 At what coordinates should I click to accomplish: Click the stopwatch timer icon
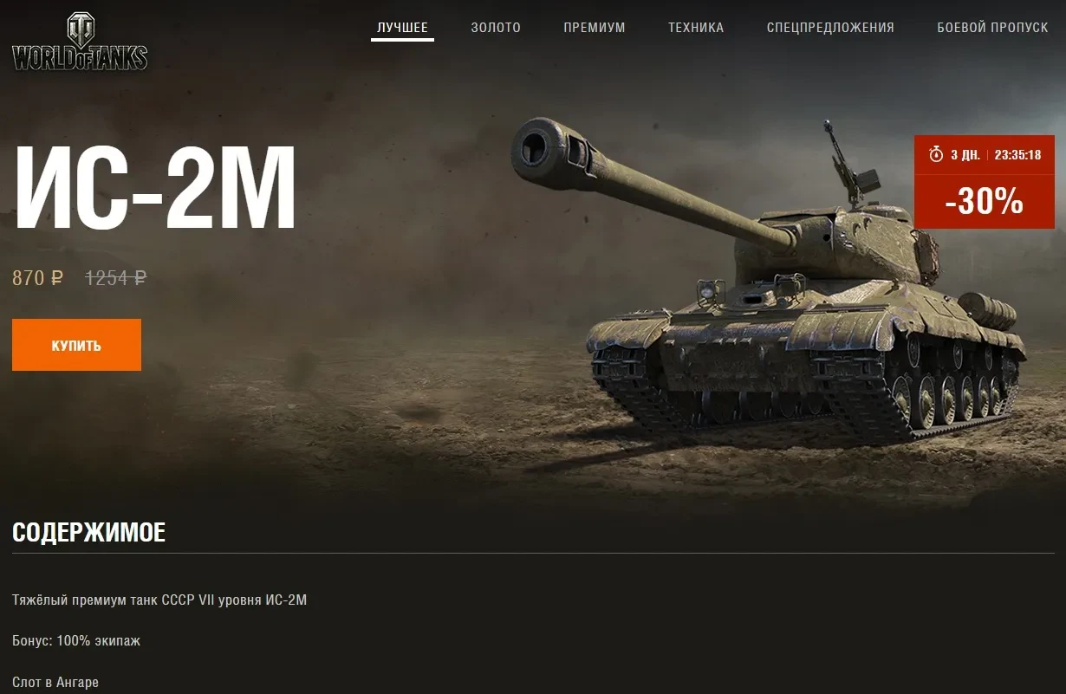point(936,155)
